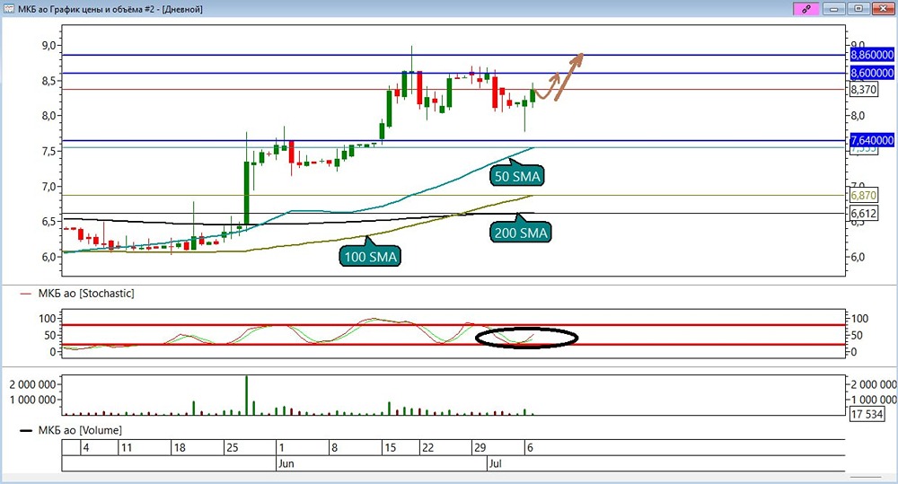Click the minimize window button
Viewport: 898px width, 484px height.
834,9
